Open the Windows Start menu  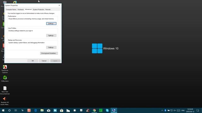(3, 110)
